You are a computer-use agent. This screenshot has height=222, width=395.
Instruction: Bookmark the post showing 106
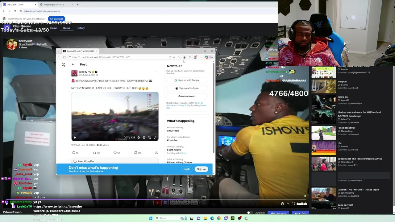point(135,153)
